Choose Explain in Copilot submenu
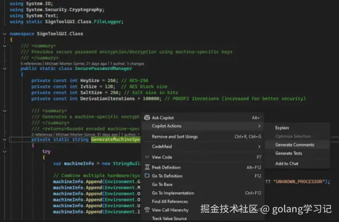339x222 pixels. coord(297,128)
